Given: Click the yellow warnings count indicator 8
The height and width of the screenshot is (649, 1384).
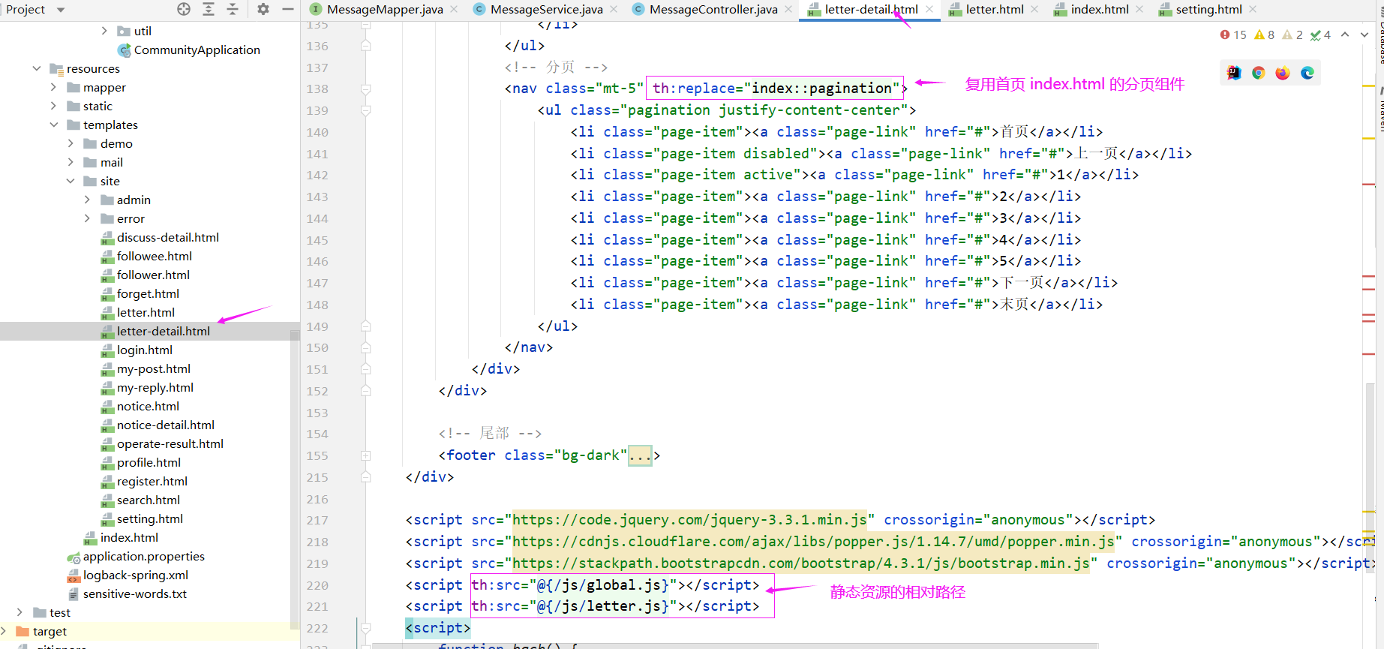Looking at the screenshot, I should point(1265,35).
